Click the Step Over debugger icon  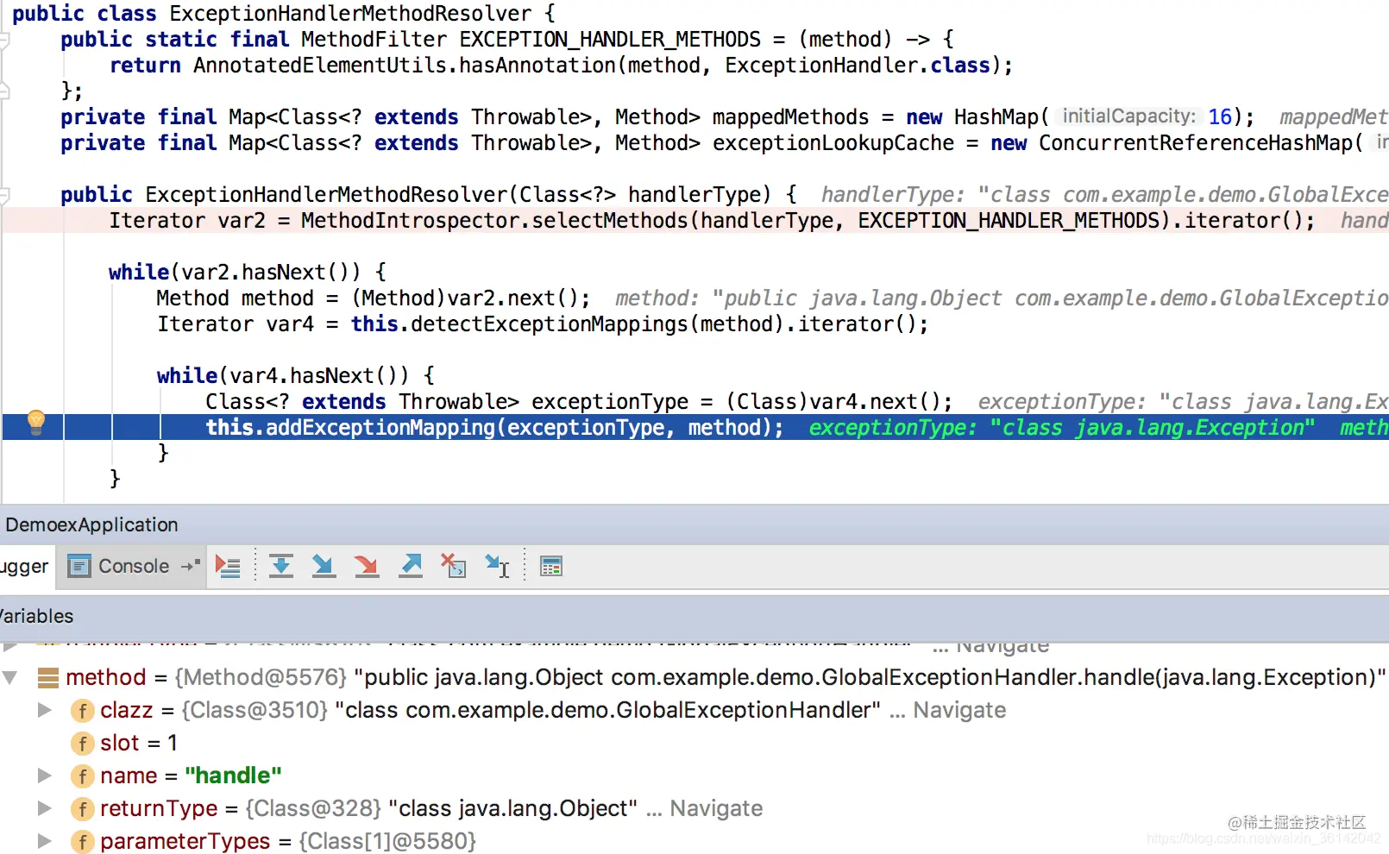tap(281, 567)
